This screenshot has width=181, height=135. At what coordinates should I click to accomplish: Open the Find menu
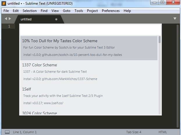44,11
